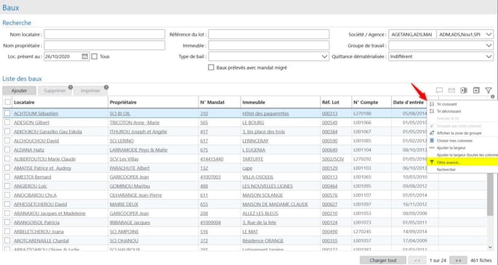Check the row checkbox for ANGIEROU Loic
This screenshot has height=265, width=498.
[7, 186]
